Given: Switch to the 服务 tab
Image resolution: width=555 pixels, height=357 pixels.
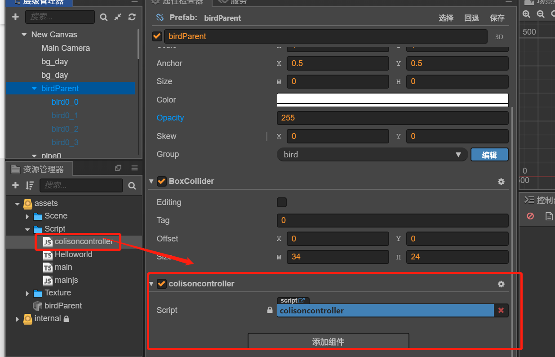Looking at the screenshot, I should [x=233, y=2].
